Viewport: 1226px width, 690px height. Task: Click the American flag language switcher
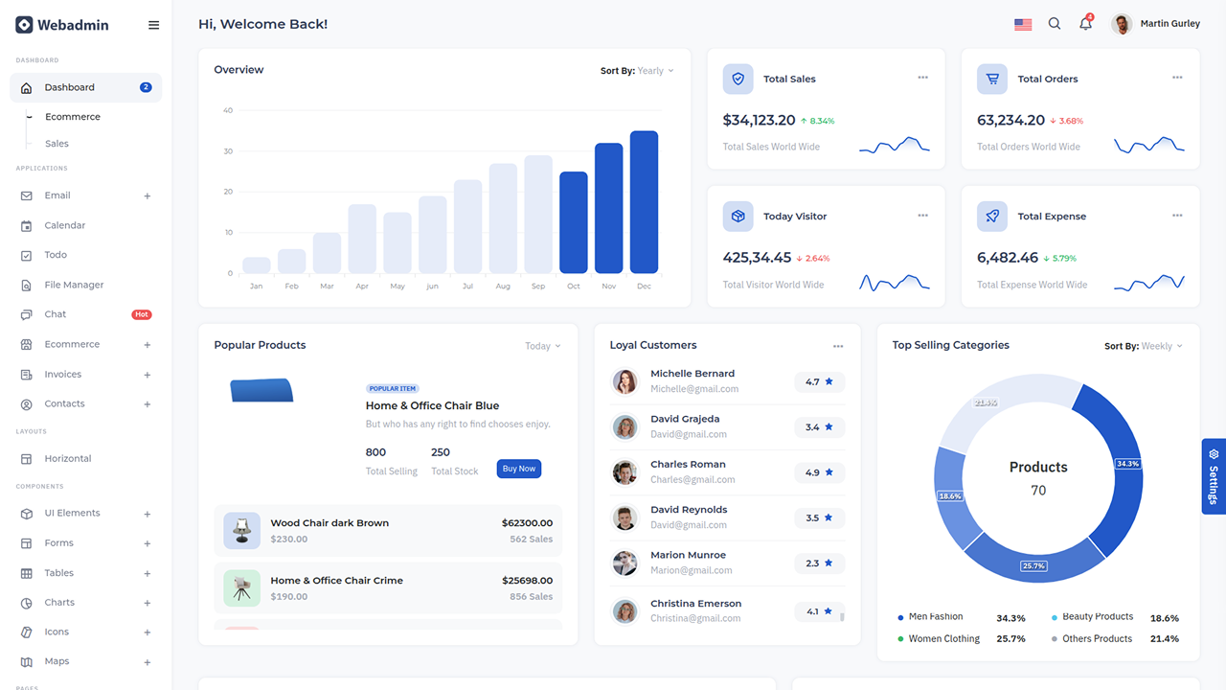(x=1022, y=23)
